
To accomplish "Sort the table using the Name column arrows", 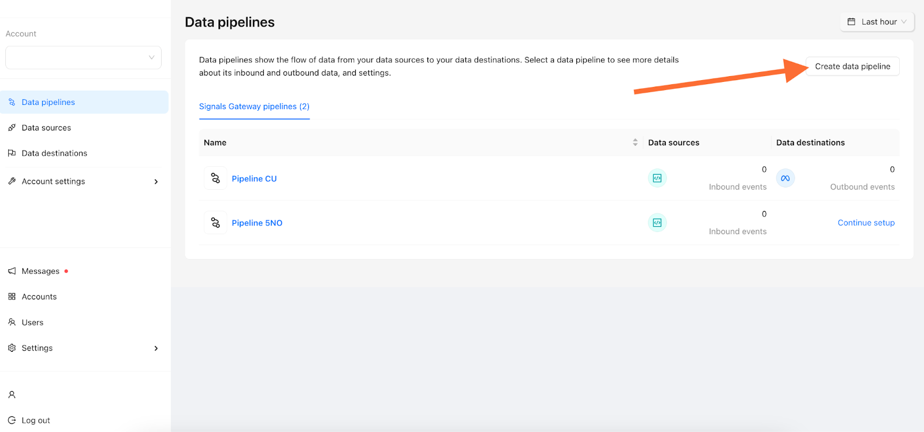I will point(635,142).
